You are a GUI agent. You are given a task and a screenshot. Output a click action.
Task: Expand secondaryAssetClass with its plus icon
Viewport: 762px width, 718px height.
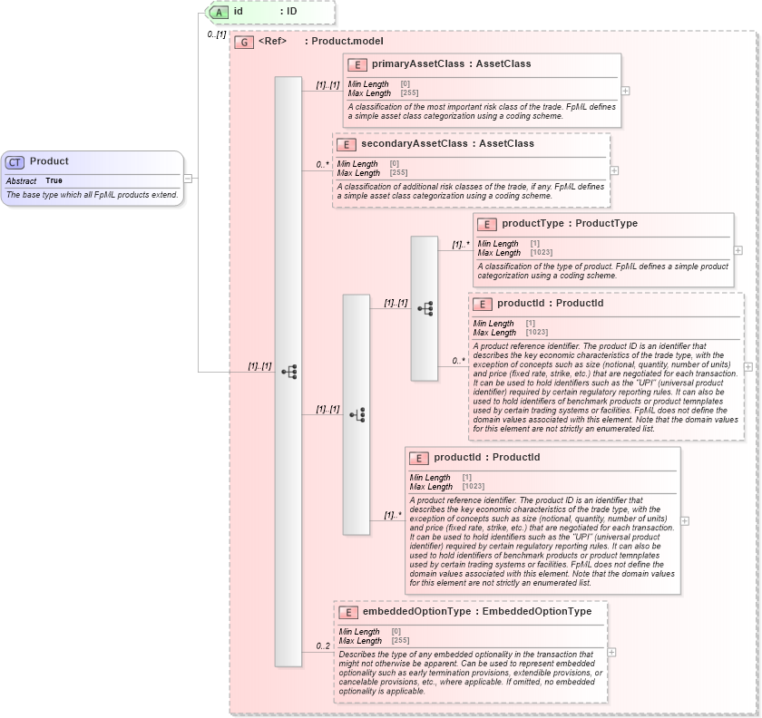pyautogui.click(x=613, y=170)
